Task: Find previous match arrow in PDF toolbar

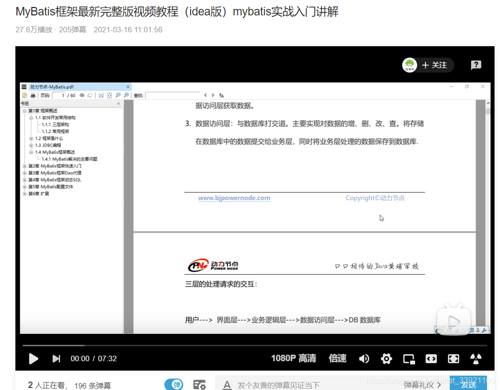Action: tap(205, 95)
